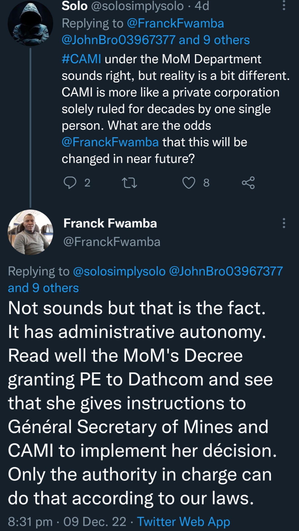Image resolution: width=299 pixels, height=531 pixels.
Task: Open the 8:31 pm · 09 Dec. 22 timestamp
Action: [67, 522]
